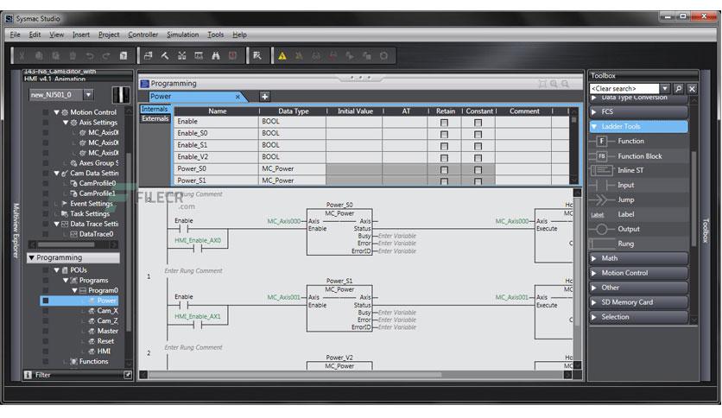
Task: Toggle Constant checkbox for Enable_V2
Action: (478, 158)
